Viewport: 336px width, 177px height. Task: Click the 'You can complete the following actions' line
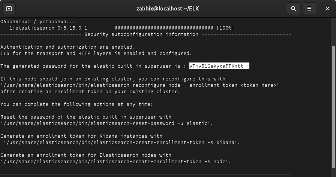[76, 104]
